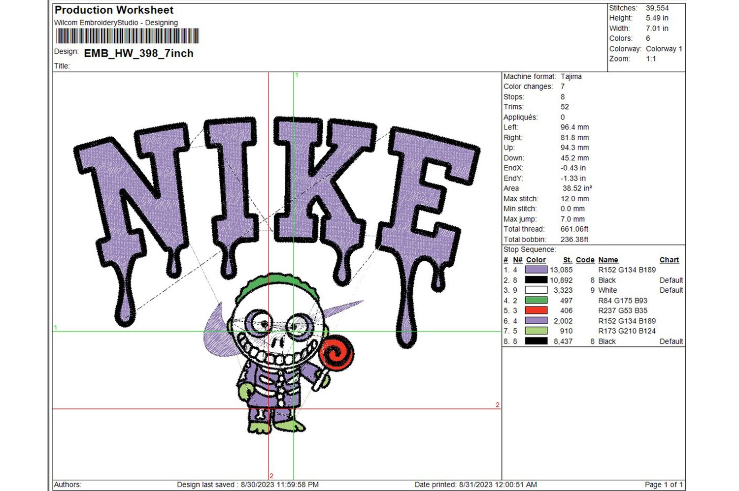This screenshot has height=491, width=739.
Task: Select the max stitch "12.0 mm"
Action: click(574, 199)
